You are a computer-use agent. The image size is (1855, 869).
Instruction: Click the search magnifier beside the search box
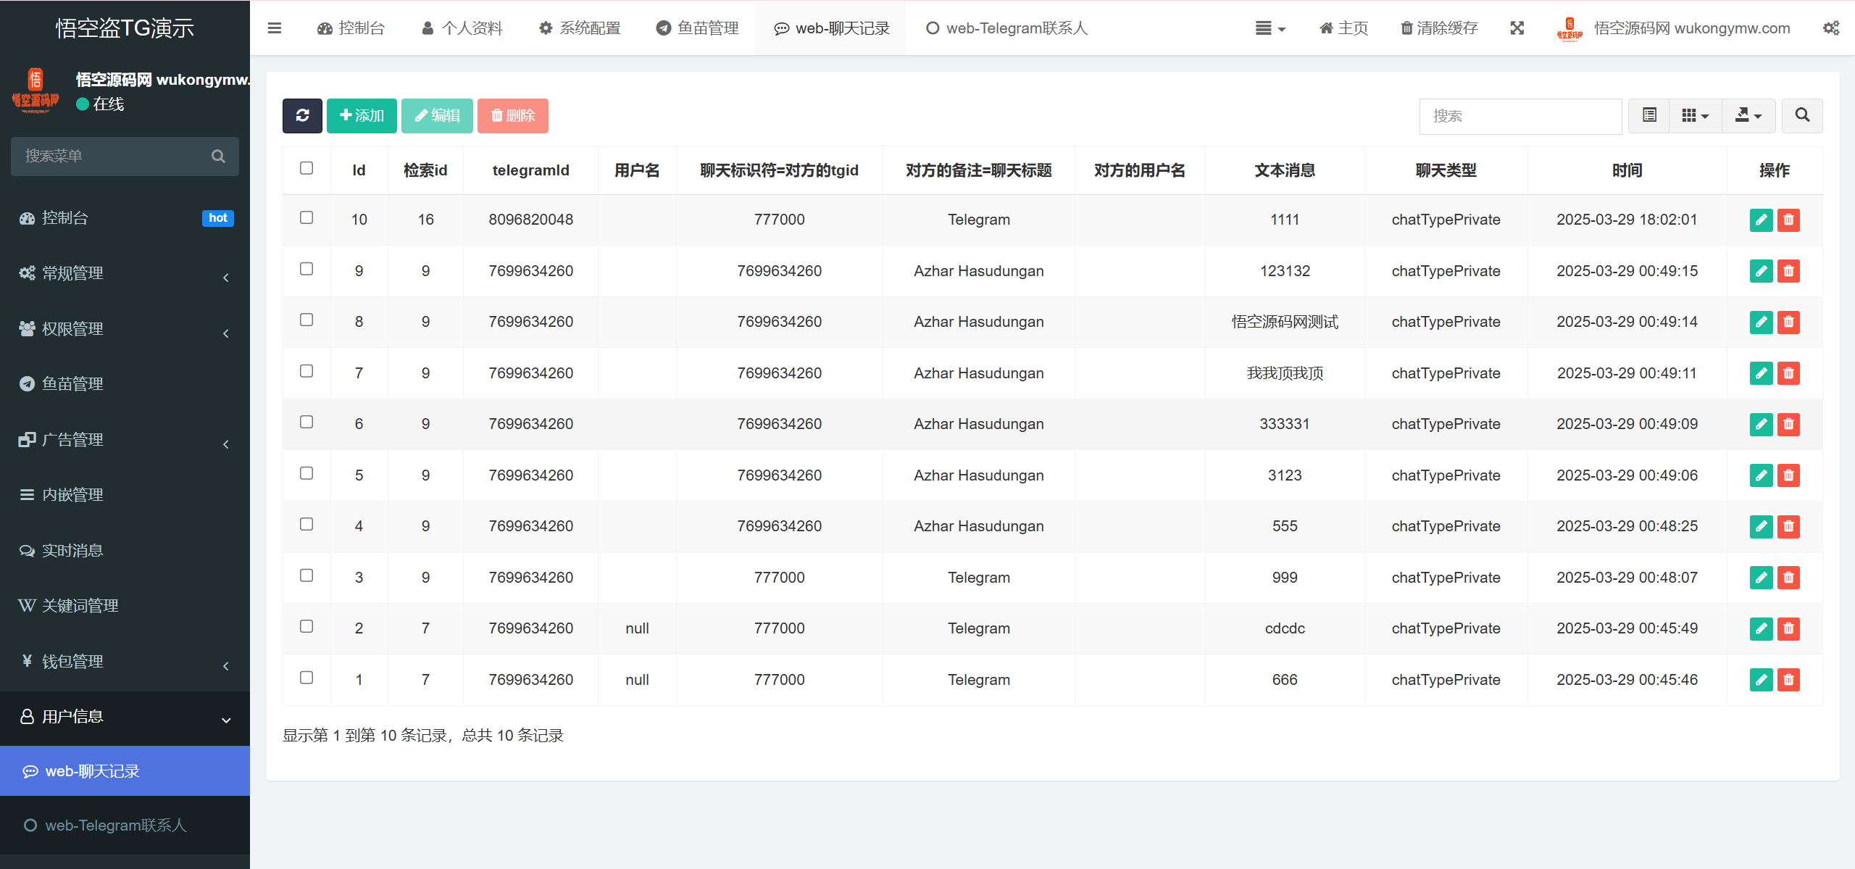point(1802,115)
